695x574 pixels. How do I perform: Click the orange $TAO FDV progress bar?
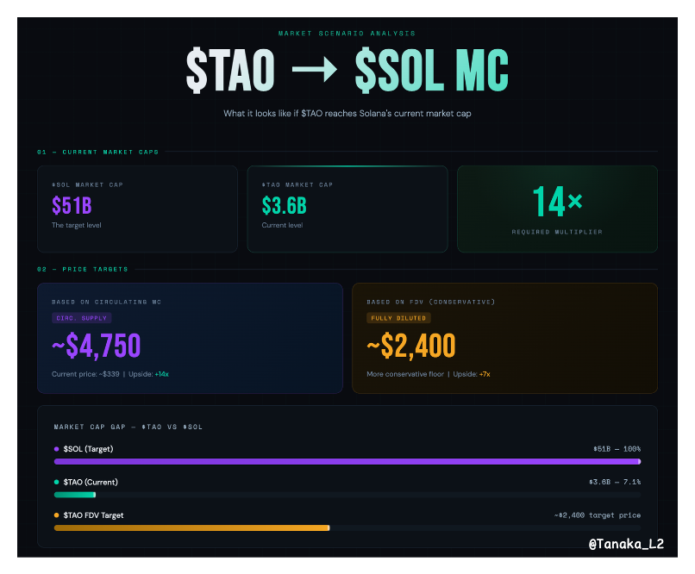click(x=192, y=528)
